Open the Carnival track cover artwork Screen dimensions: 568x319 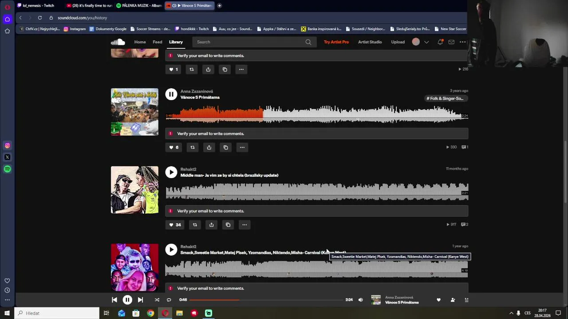(x=134, y=267)
